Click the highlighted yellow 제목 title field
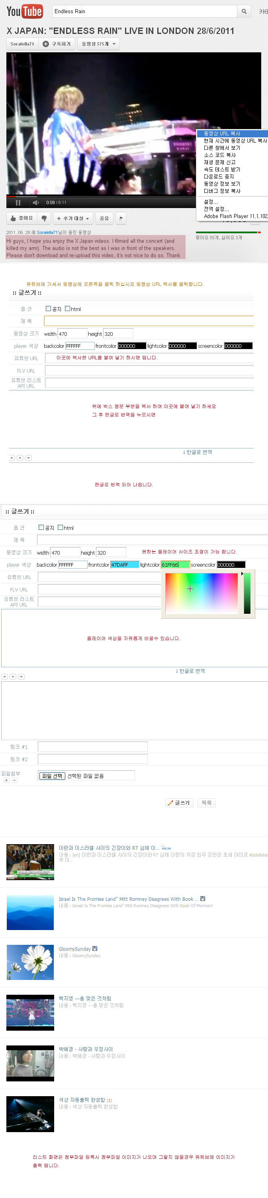 [149, 321]
